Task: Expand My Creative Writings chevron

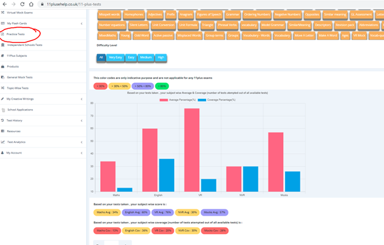Action: tap(82, 99)
